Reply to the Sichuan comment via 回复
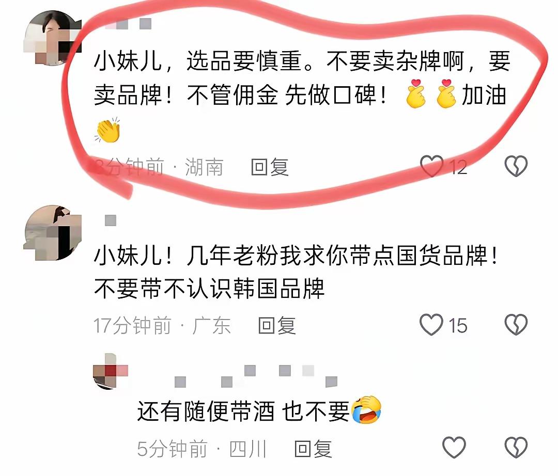The image size is (558, 476). tap(313, 449)
